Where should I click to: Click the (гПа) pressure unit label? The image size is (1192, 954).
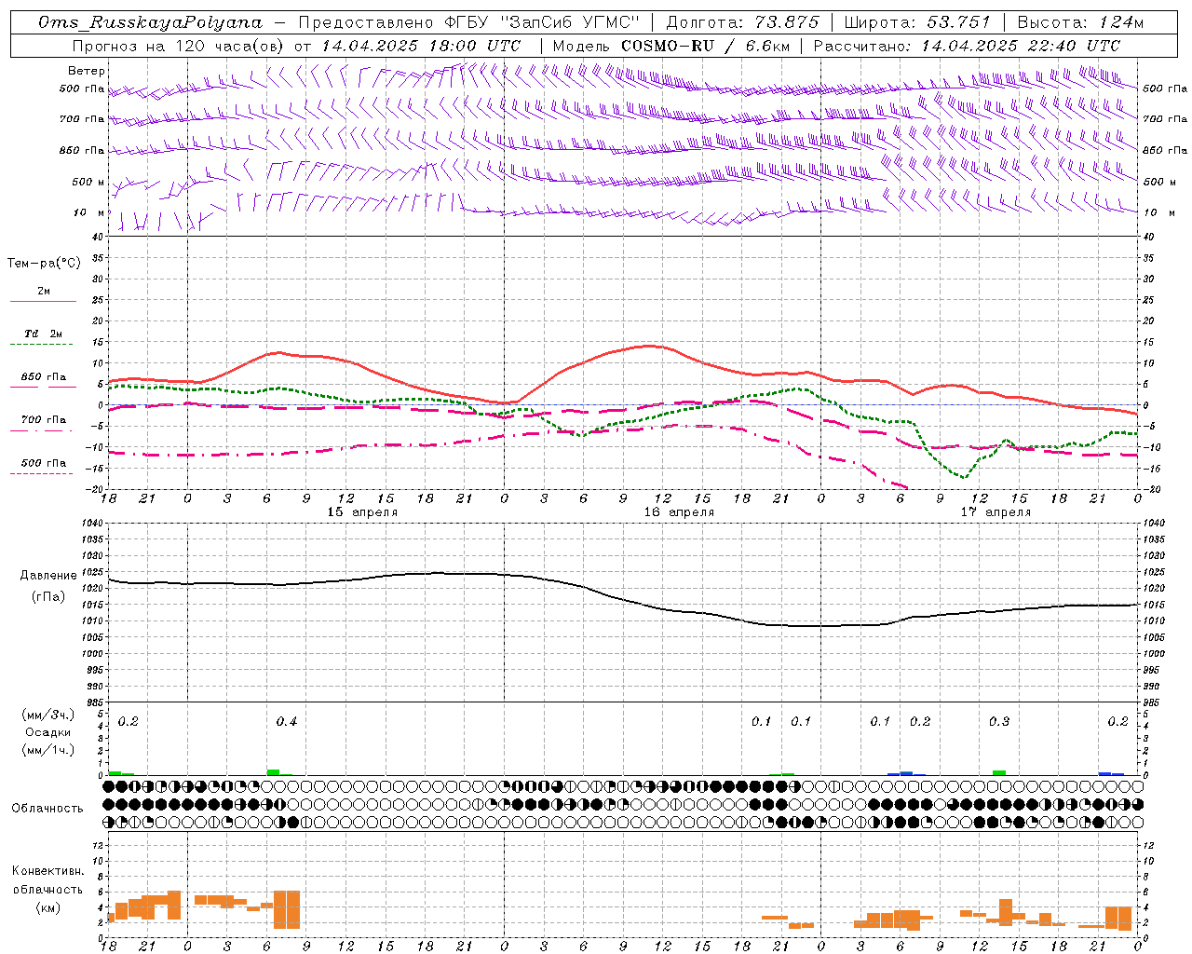click(47, 597)
